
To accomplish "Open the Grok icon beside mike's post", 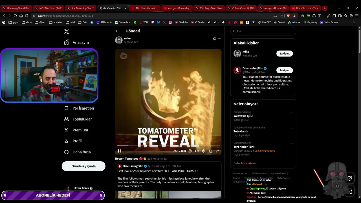I will coord(215,38).
